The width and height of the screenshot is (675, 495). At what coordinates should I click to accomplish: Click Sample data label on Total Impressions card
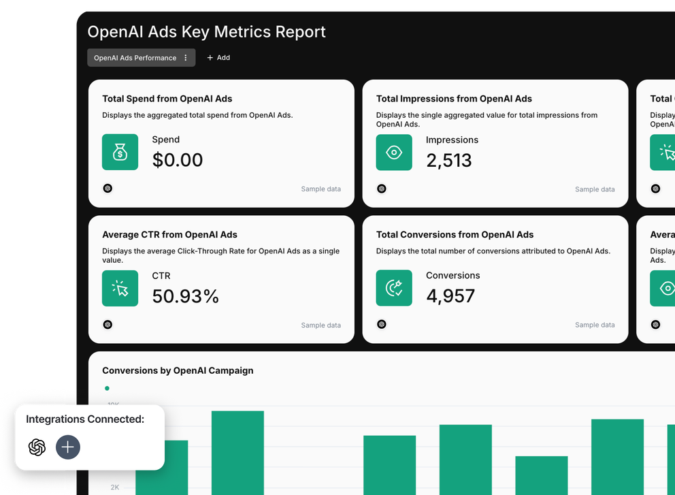[x=595, y=189]
